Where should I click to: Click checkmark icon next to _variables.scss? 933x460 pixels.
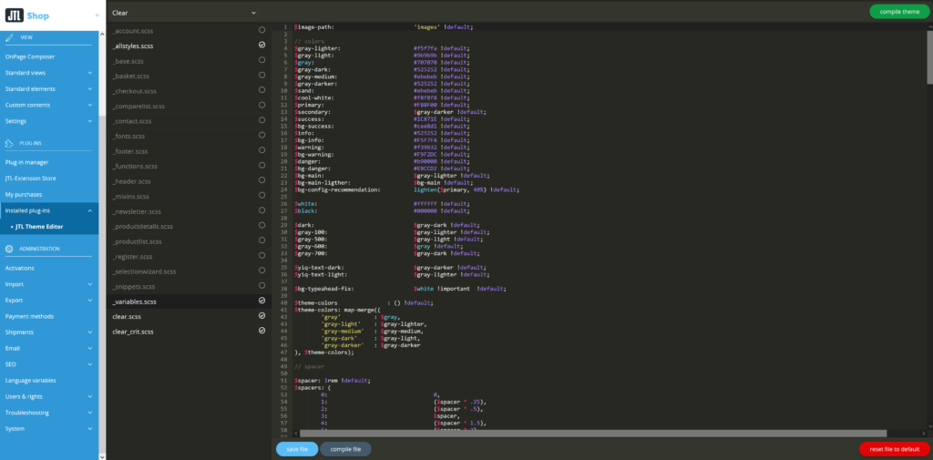(262, 300)
